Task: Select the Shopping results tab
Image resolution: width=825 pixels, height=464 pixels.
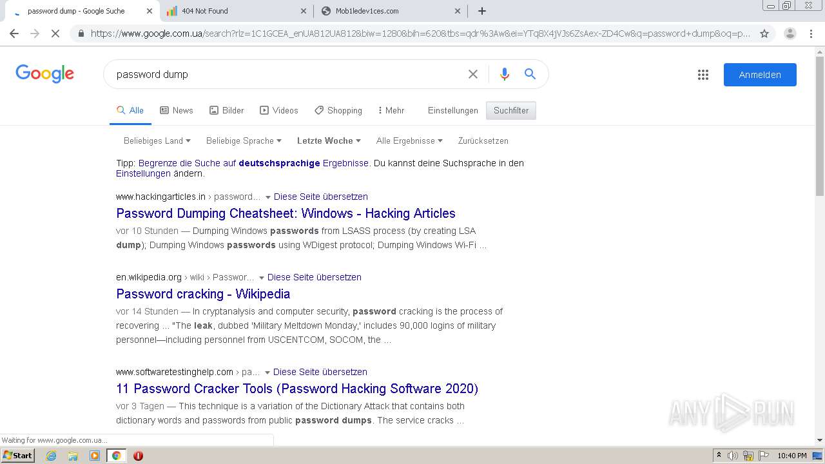Action: click(x=338, y=110)
